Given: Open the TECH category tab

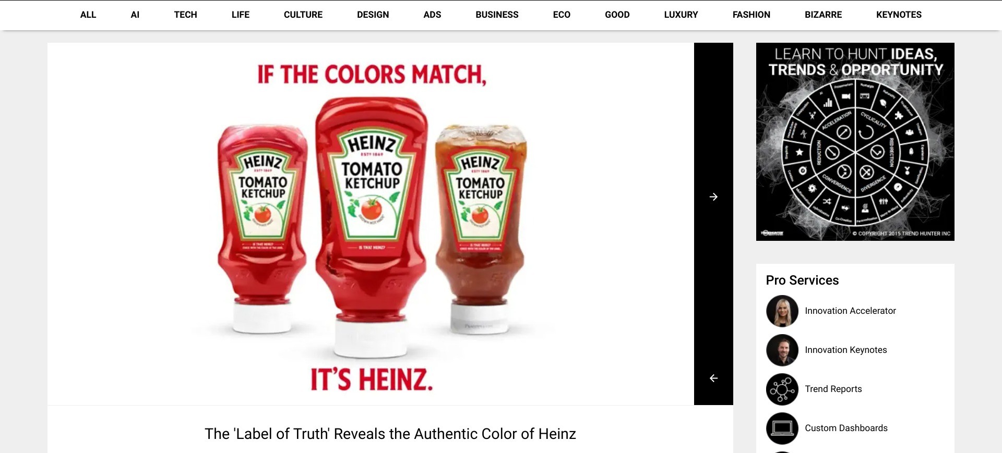Looking at the screenshot, I should click(185, 15).
